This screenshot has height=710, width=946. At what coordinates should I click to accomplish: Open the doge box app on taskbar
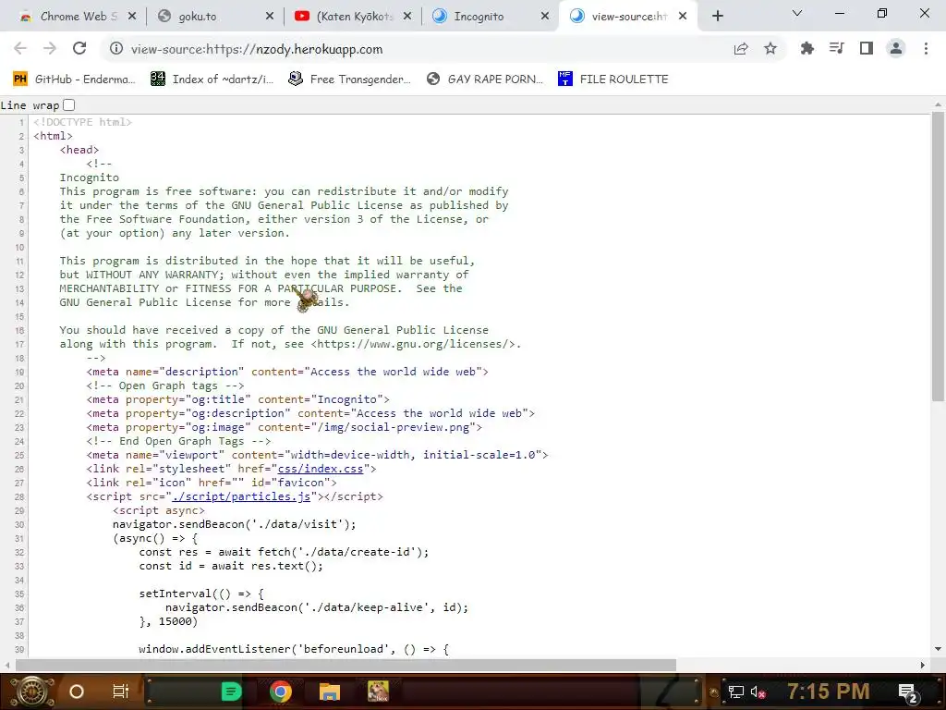[x=378, y=692]
